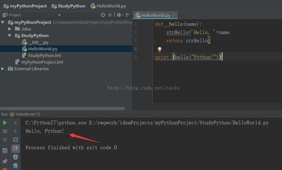This screenshot has width=282, height=170.
Task: Print the console output
Action: pyautogui.click(x=15, y=157)
